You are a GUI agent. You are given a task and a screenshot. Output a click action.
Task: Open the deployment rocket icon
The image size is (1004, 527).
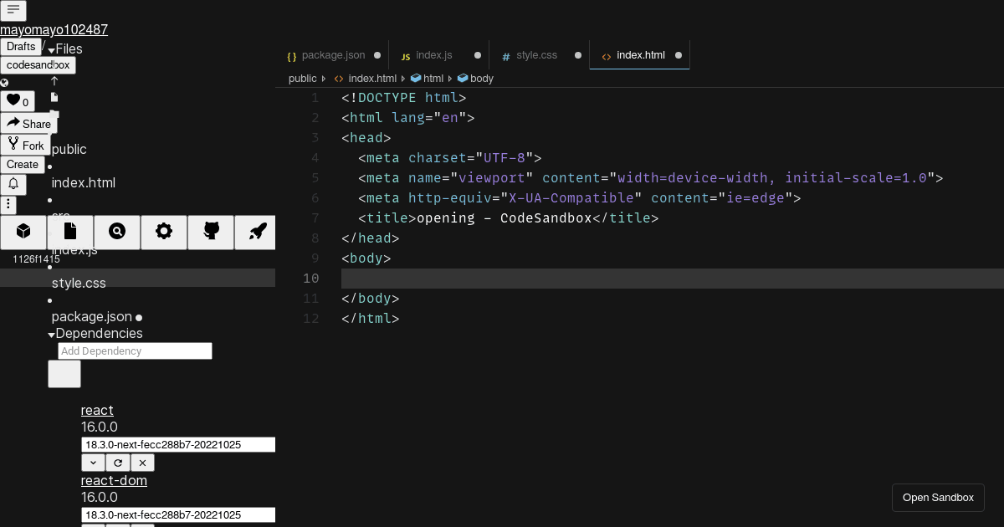[x=255, y=233]
